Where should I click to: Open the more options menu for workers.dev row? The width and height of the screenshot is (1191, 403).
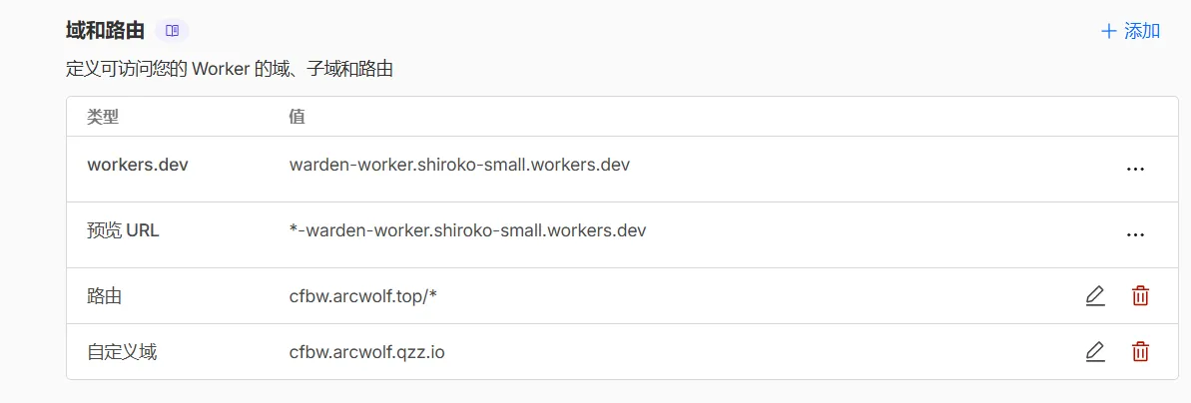(1135, 170)
